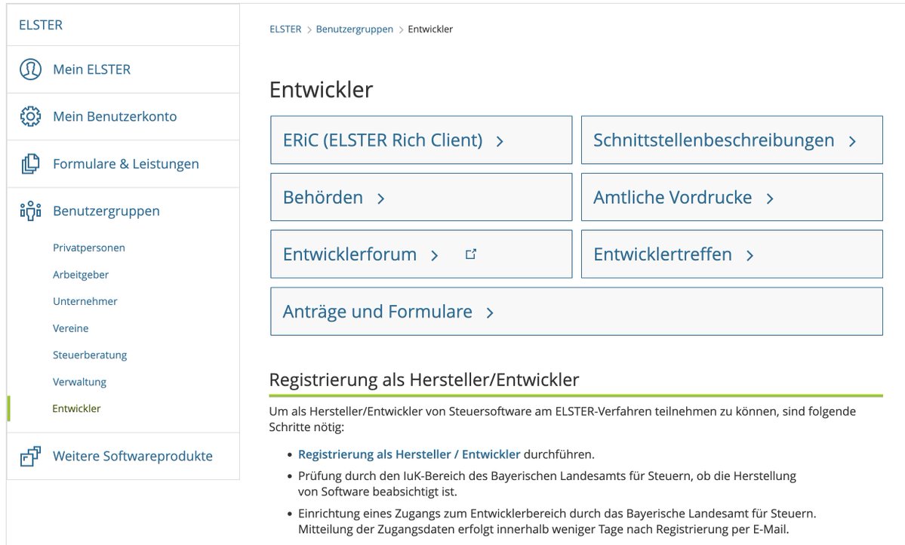905x545 pixels.
Task: Click the Weitere Softwareprodukte squares icon
Action: tap(31, 456)
